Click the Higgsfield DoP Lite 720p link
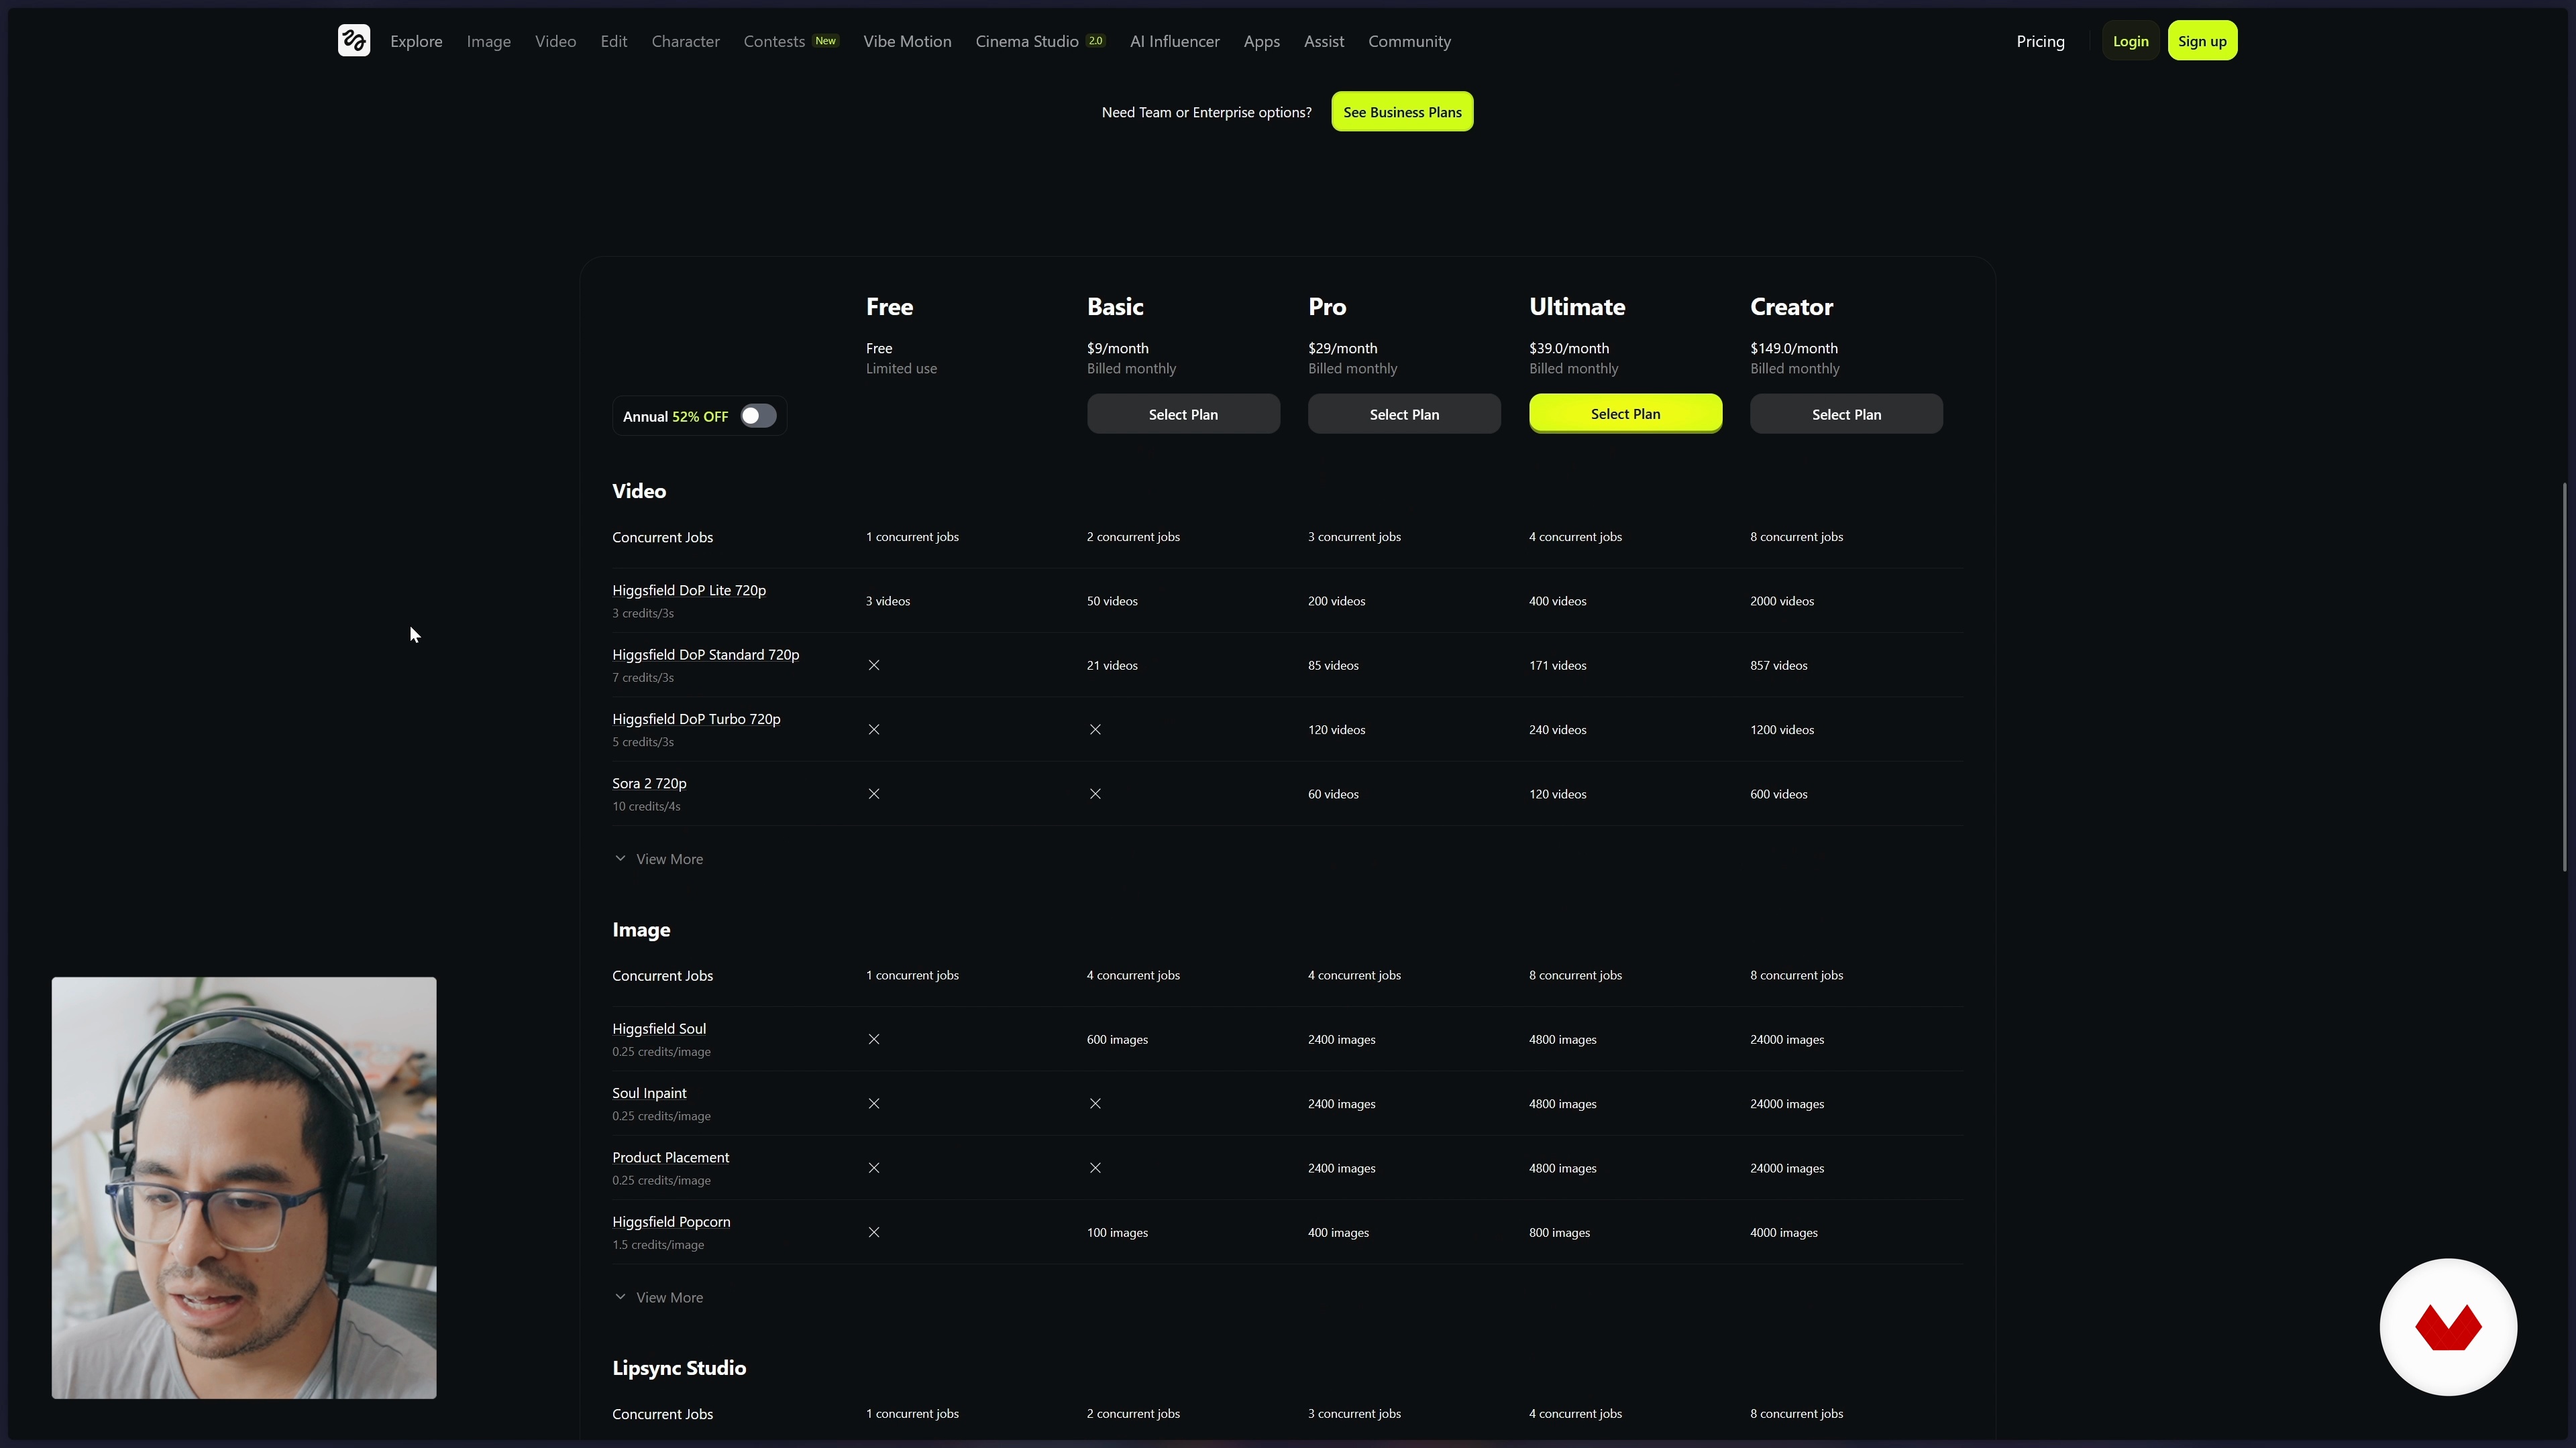The height and width of the screenshot is (1448, 2576). pyautogui.click(x=690, y=591)
